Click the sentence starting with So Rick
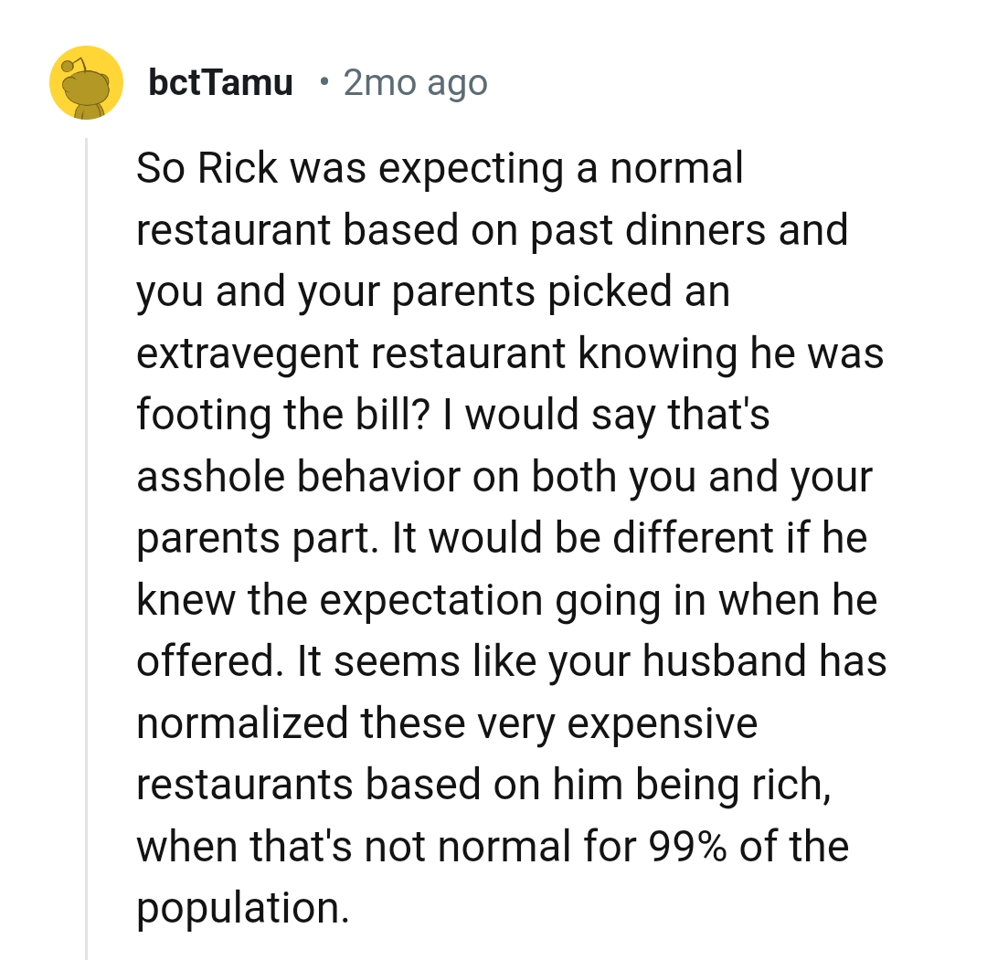Viewport: 987px width, 960px height. click(439, 167)
